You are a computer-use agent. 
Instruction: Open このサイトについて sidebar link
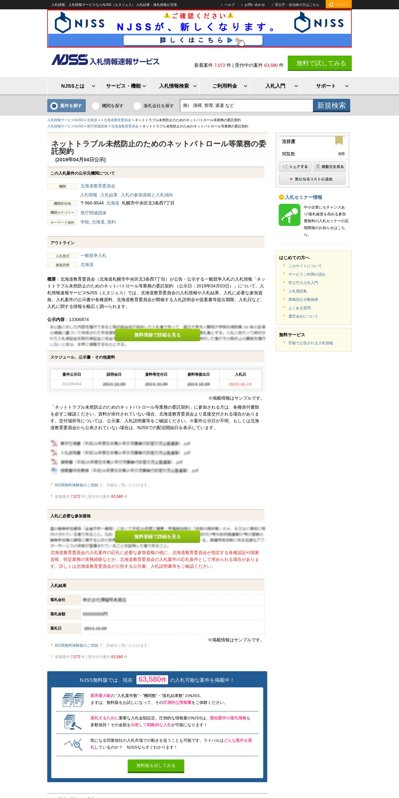(305, 266)
